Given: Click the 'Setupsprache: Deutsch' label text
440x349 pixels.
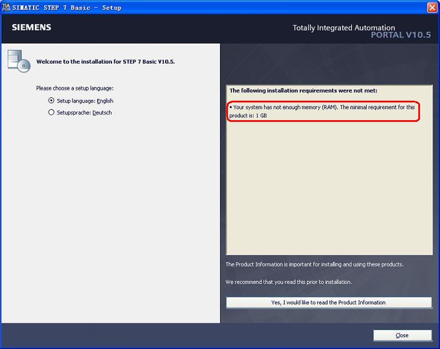Looking at the screenshot, I should coord(84,113).
